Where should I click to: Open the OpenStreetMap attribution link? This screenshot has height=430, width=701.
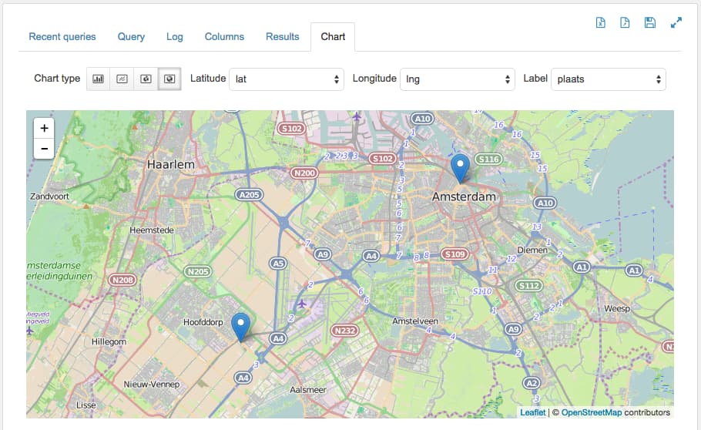point(592,412)
